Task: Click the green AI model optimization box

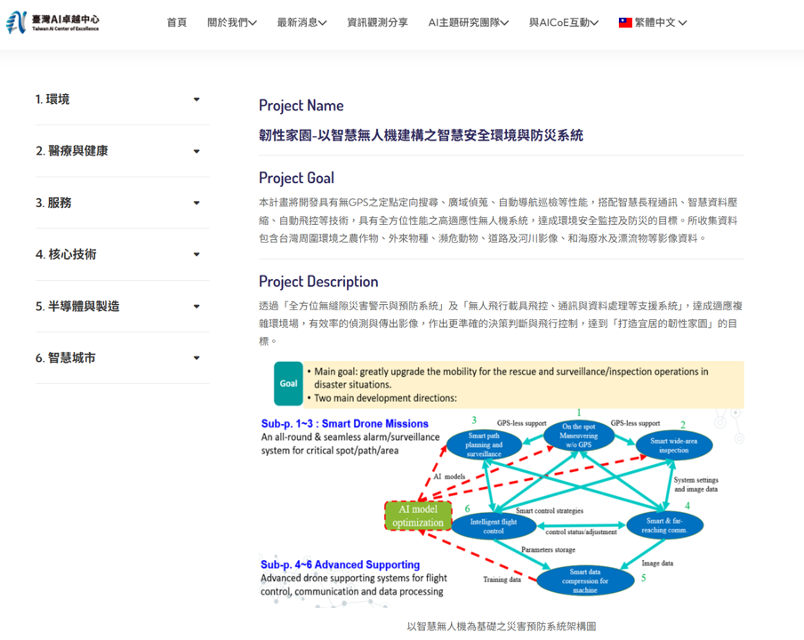Action: point(418,516)
